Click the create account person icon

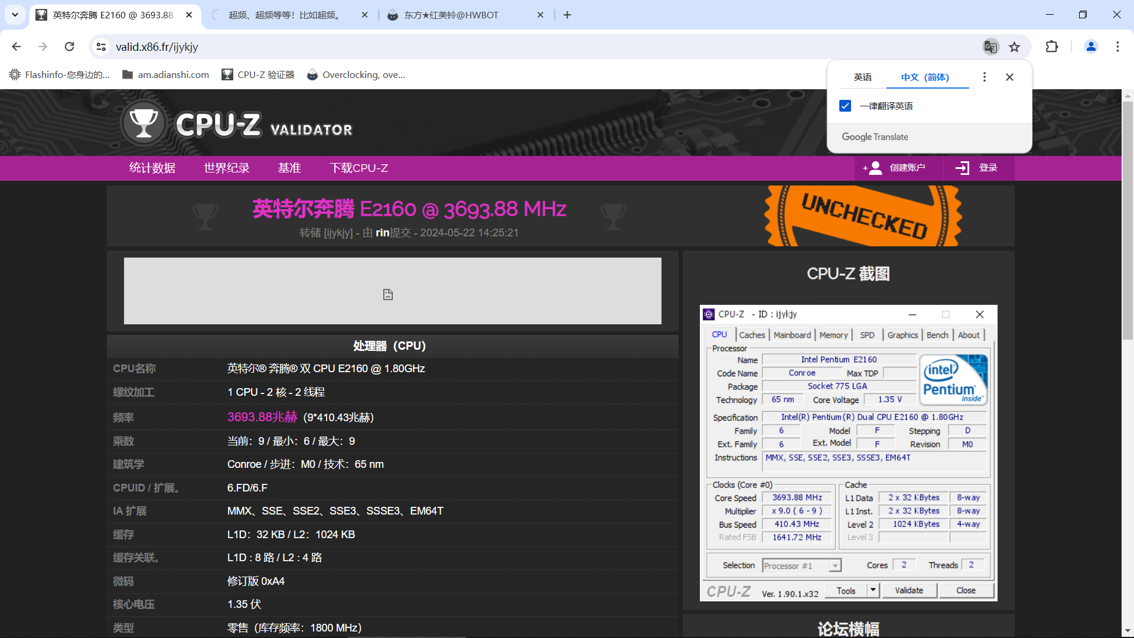pos(874,168)
